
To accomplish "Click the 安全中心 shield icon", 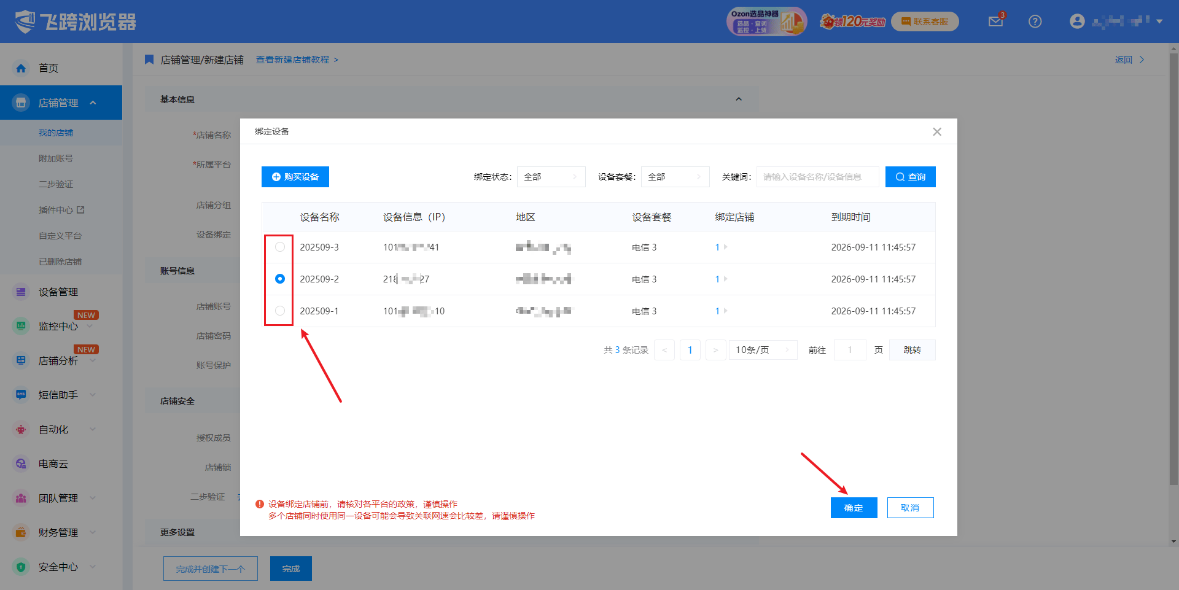I will (21, 567).
